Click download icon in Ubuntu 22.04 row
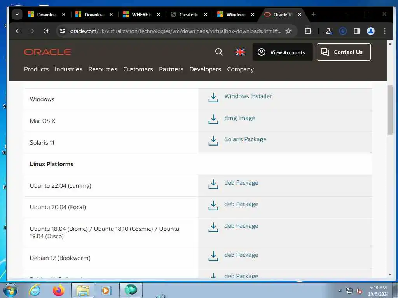The image size is (398, 298). click(x=213, y=184)
